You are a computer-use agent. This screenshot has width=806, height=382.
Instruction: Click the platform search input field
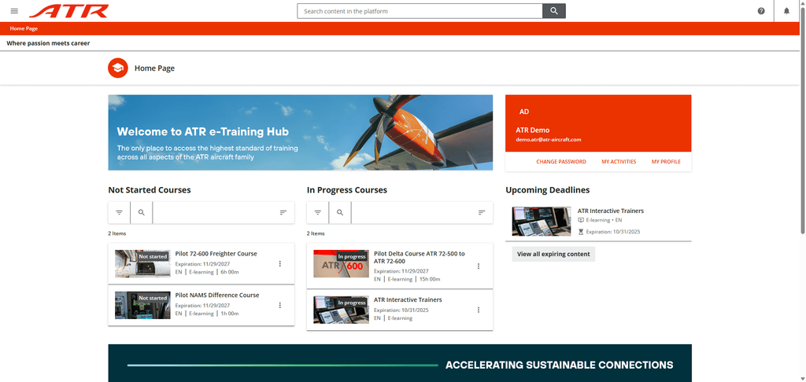420,11
